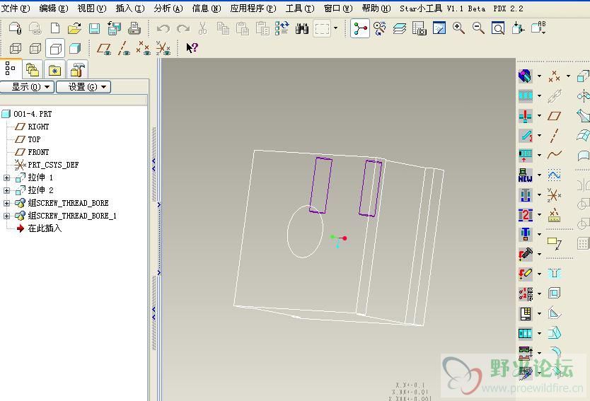Toggle the spin center icon

[359, 28]
